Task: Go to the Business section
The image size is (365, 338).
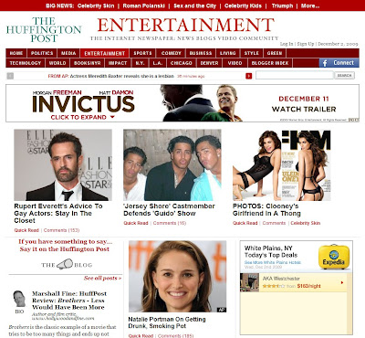Action: tap(201, 53)
